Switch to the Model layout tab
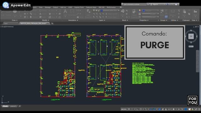 coord(5,106)
